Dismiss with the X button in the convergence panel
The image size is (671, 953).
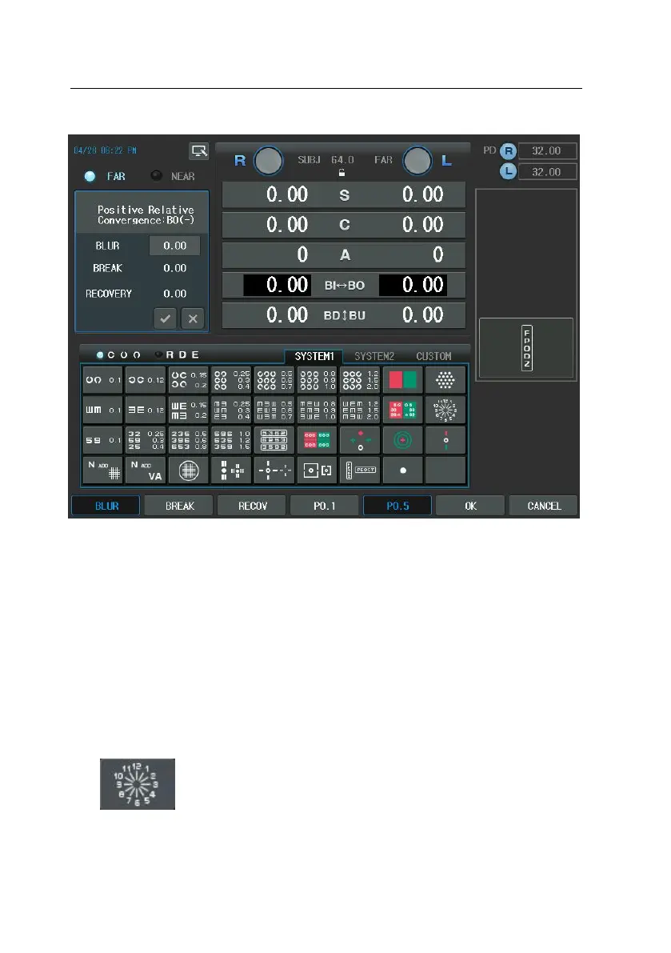[193, 318]
